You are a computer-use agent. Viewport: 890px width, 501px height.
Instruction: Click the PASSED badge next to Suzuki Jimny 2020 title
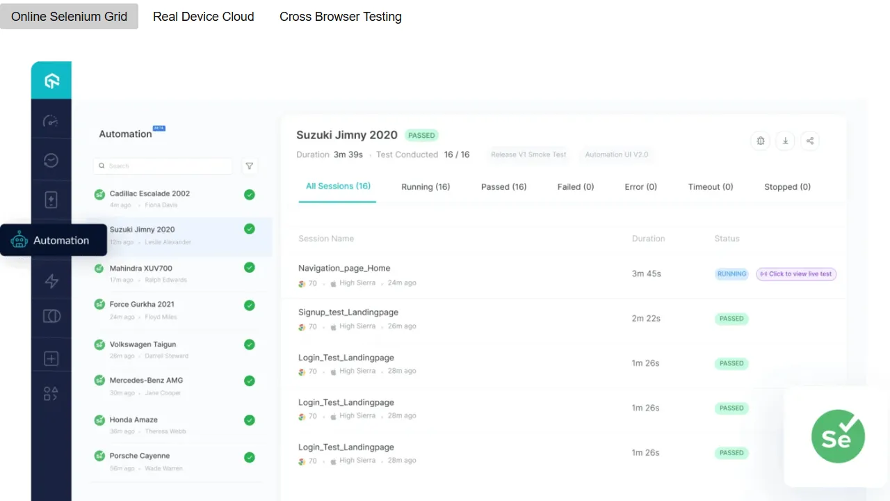421,136
